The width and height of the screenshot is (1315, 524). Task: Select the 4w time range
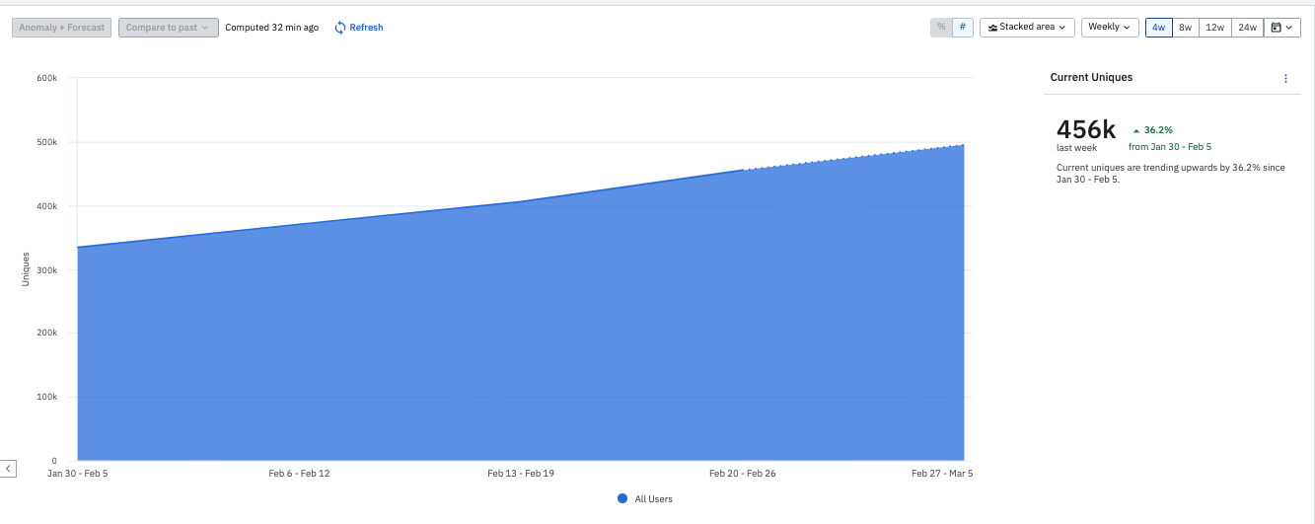[x=1159, y=28]
